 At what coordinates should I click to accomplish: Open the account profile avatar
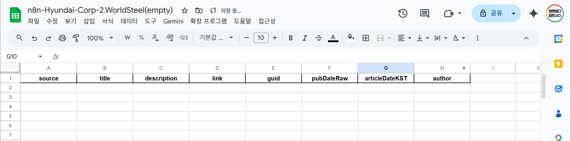555,13
